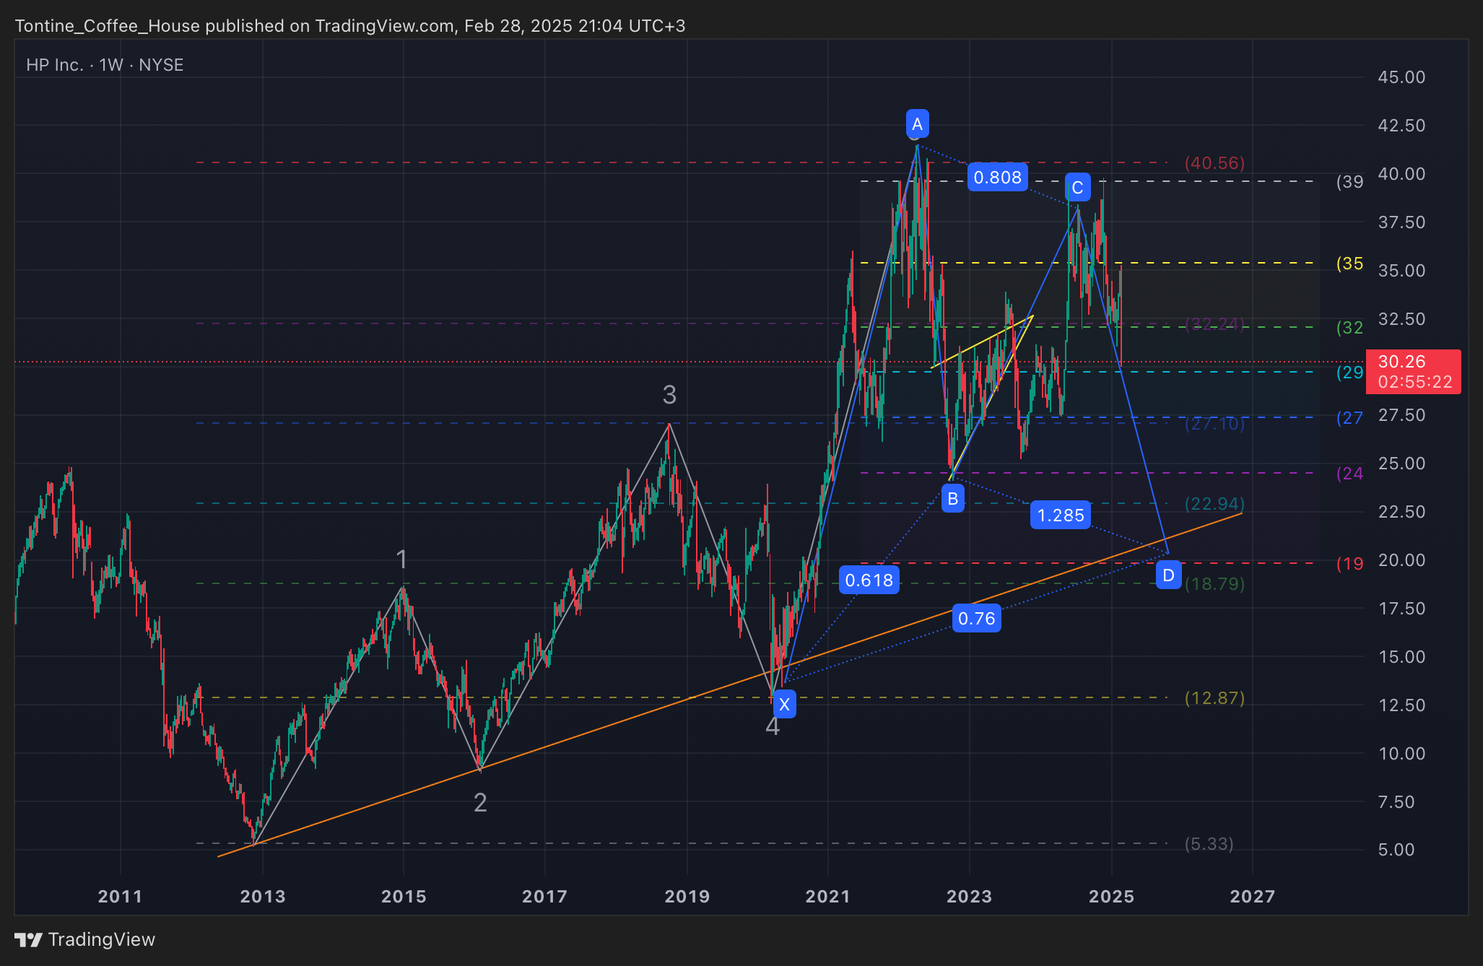1483x966 pixels.
Task: Select the blue point B marker
Action: click(x=952, y=498)
